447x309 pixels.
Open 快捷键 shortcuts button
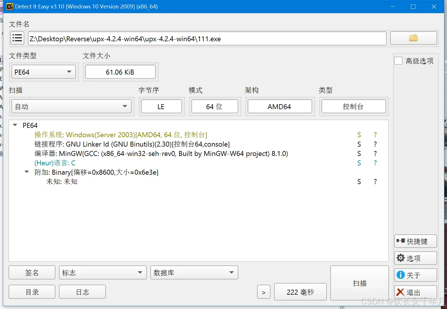click(x=416, y=241)
